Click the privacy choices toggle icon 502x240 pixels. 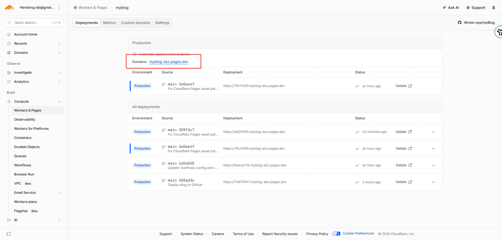click(336, 233)
